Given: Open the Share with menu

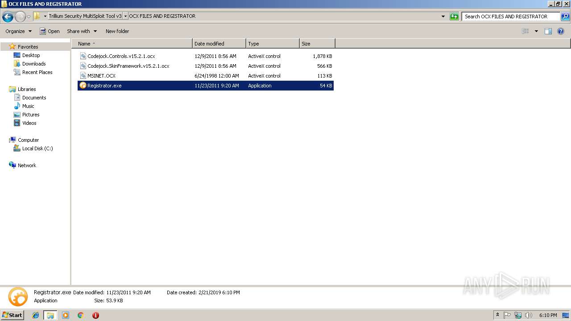Looking at the screenshot, I should click(x=82, y=31).
